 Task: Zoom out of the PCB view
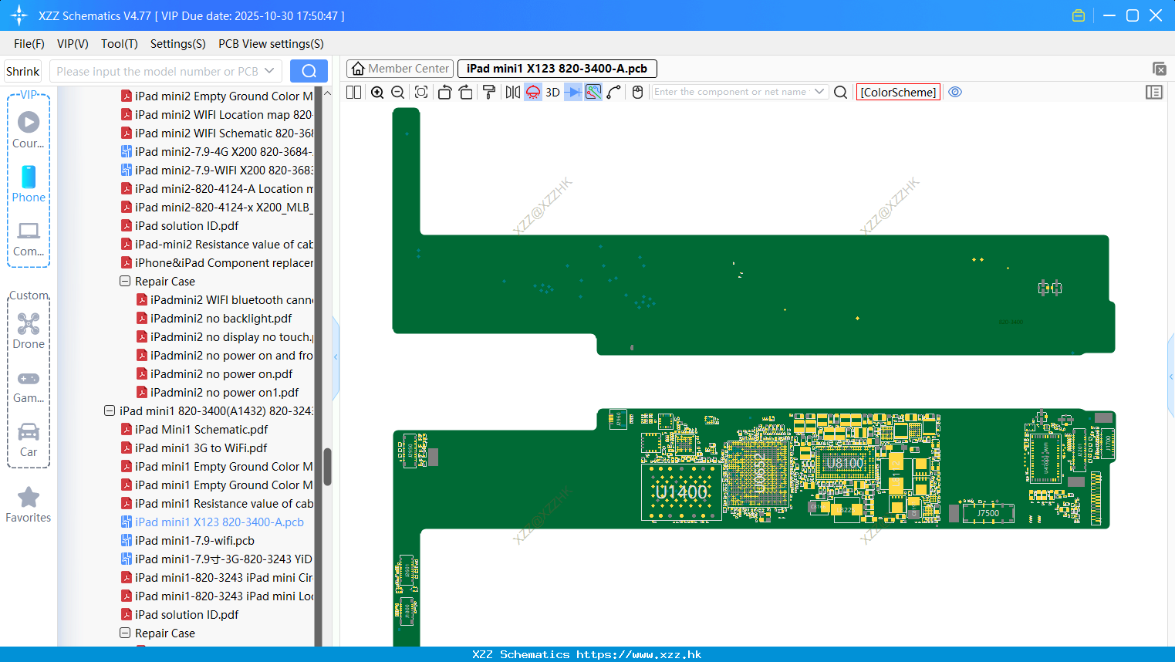398,93
